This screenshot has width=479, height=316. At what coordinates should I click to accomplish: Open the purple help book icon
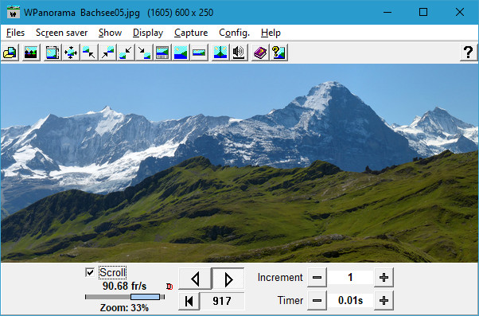coord(260,53)
